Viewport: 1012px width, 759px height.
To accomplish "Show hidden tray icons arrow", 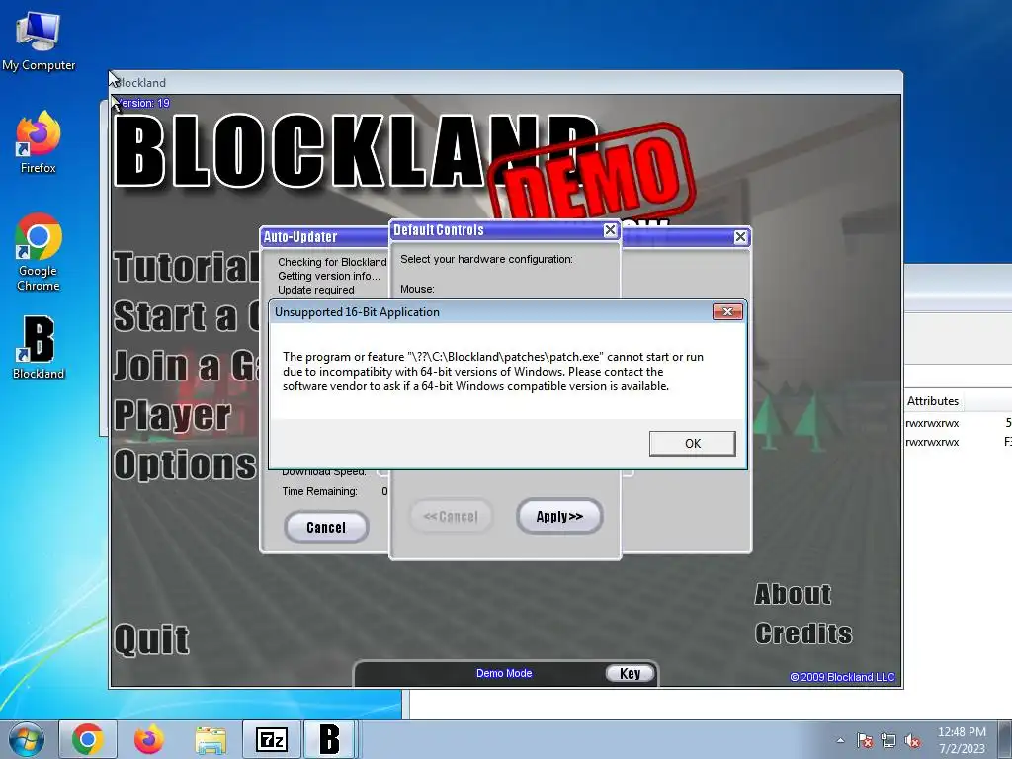I will 840,740.
